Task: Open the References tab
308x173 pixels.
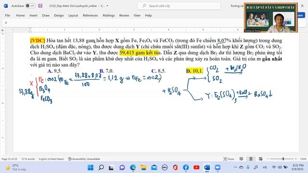Action: pyautogui.click(x=90, y=15)
